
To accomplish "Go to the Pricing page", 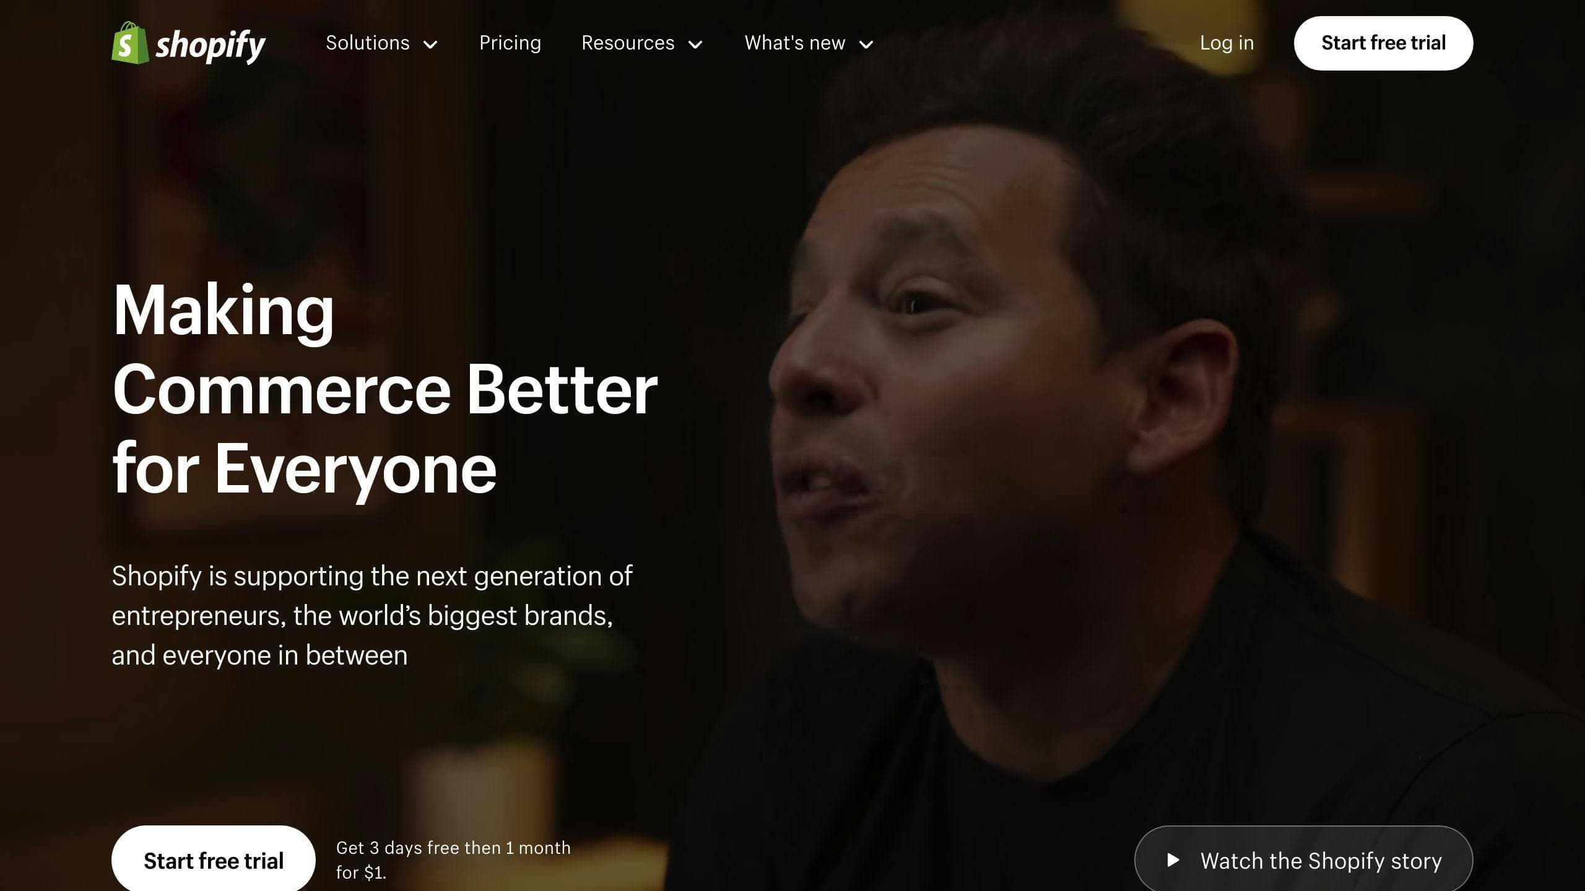I will click(510, 43).
